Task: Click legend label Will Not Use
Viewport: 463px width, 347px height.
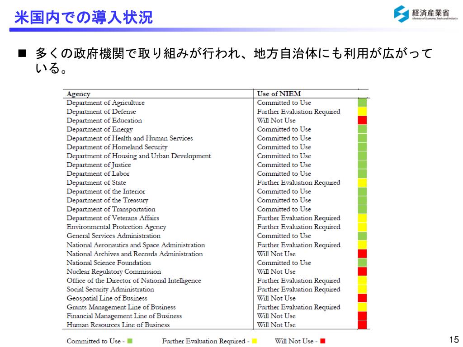Action: [x=294, y=341]
